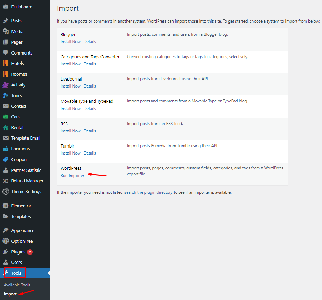Click the Comments speech bubble icon
This screenshot has height=300, width=322.
(6, 53)
